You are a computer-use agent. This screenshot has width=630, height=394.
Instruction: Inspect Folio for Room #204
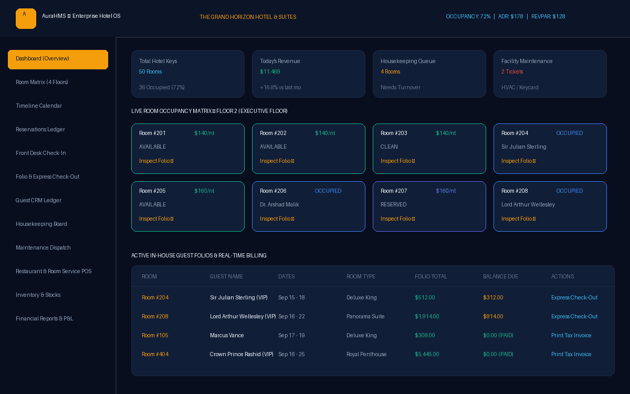pyautogui.click(x=519, y=161)
